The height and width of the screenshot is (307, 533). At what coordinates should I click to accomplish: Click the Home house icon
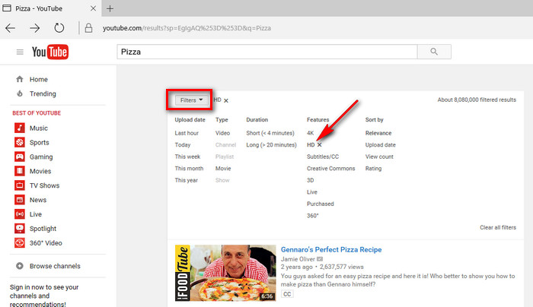coord(20,79)
